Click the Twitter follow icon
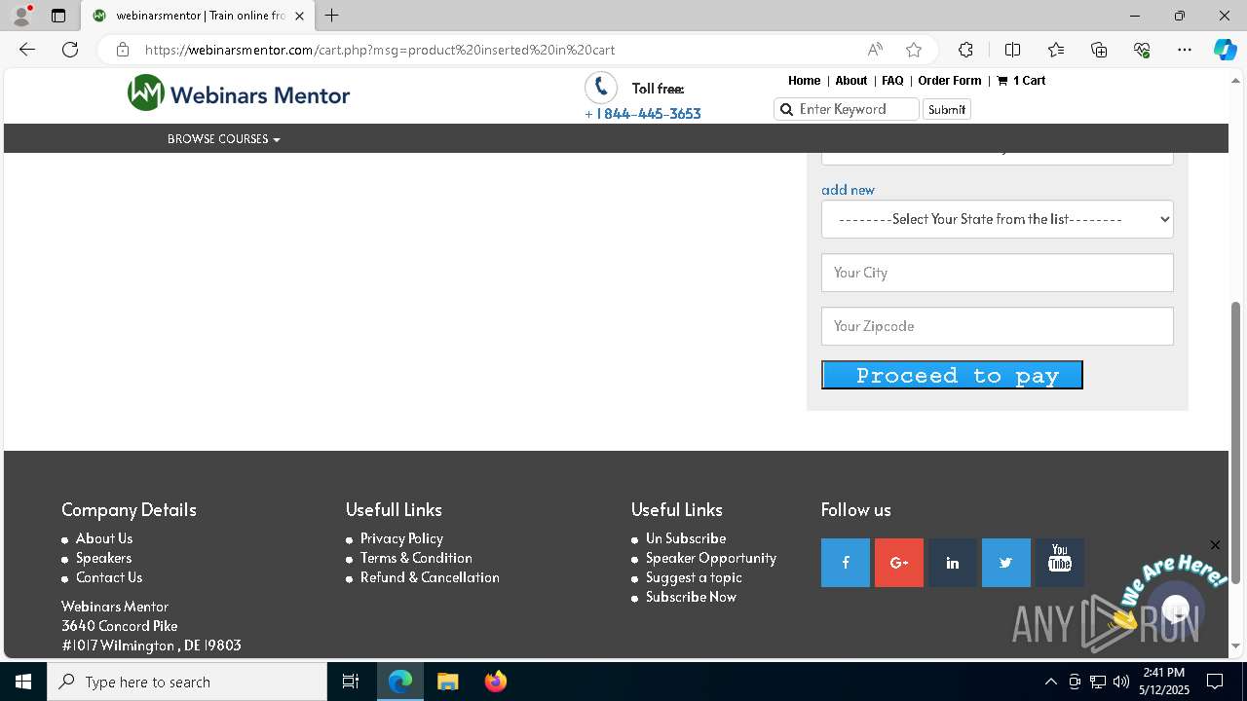This screenshot has width=1247, height=701. coord(1005,563)
